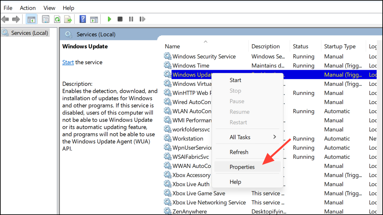Click the Refresh toolbar icon
383x215 pixels.
tap(57, 19)
